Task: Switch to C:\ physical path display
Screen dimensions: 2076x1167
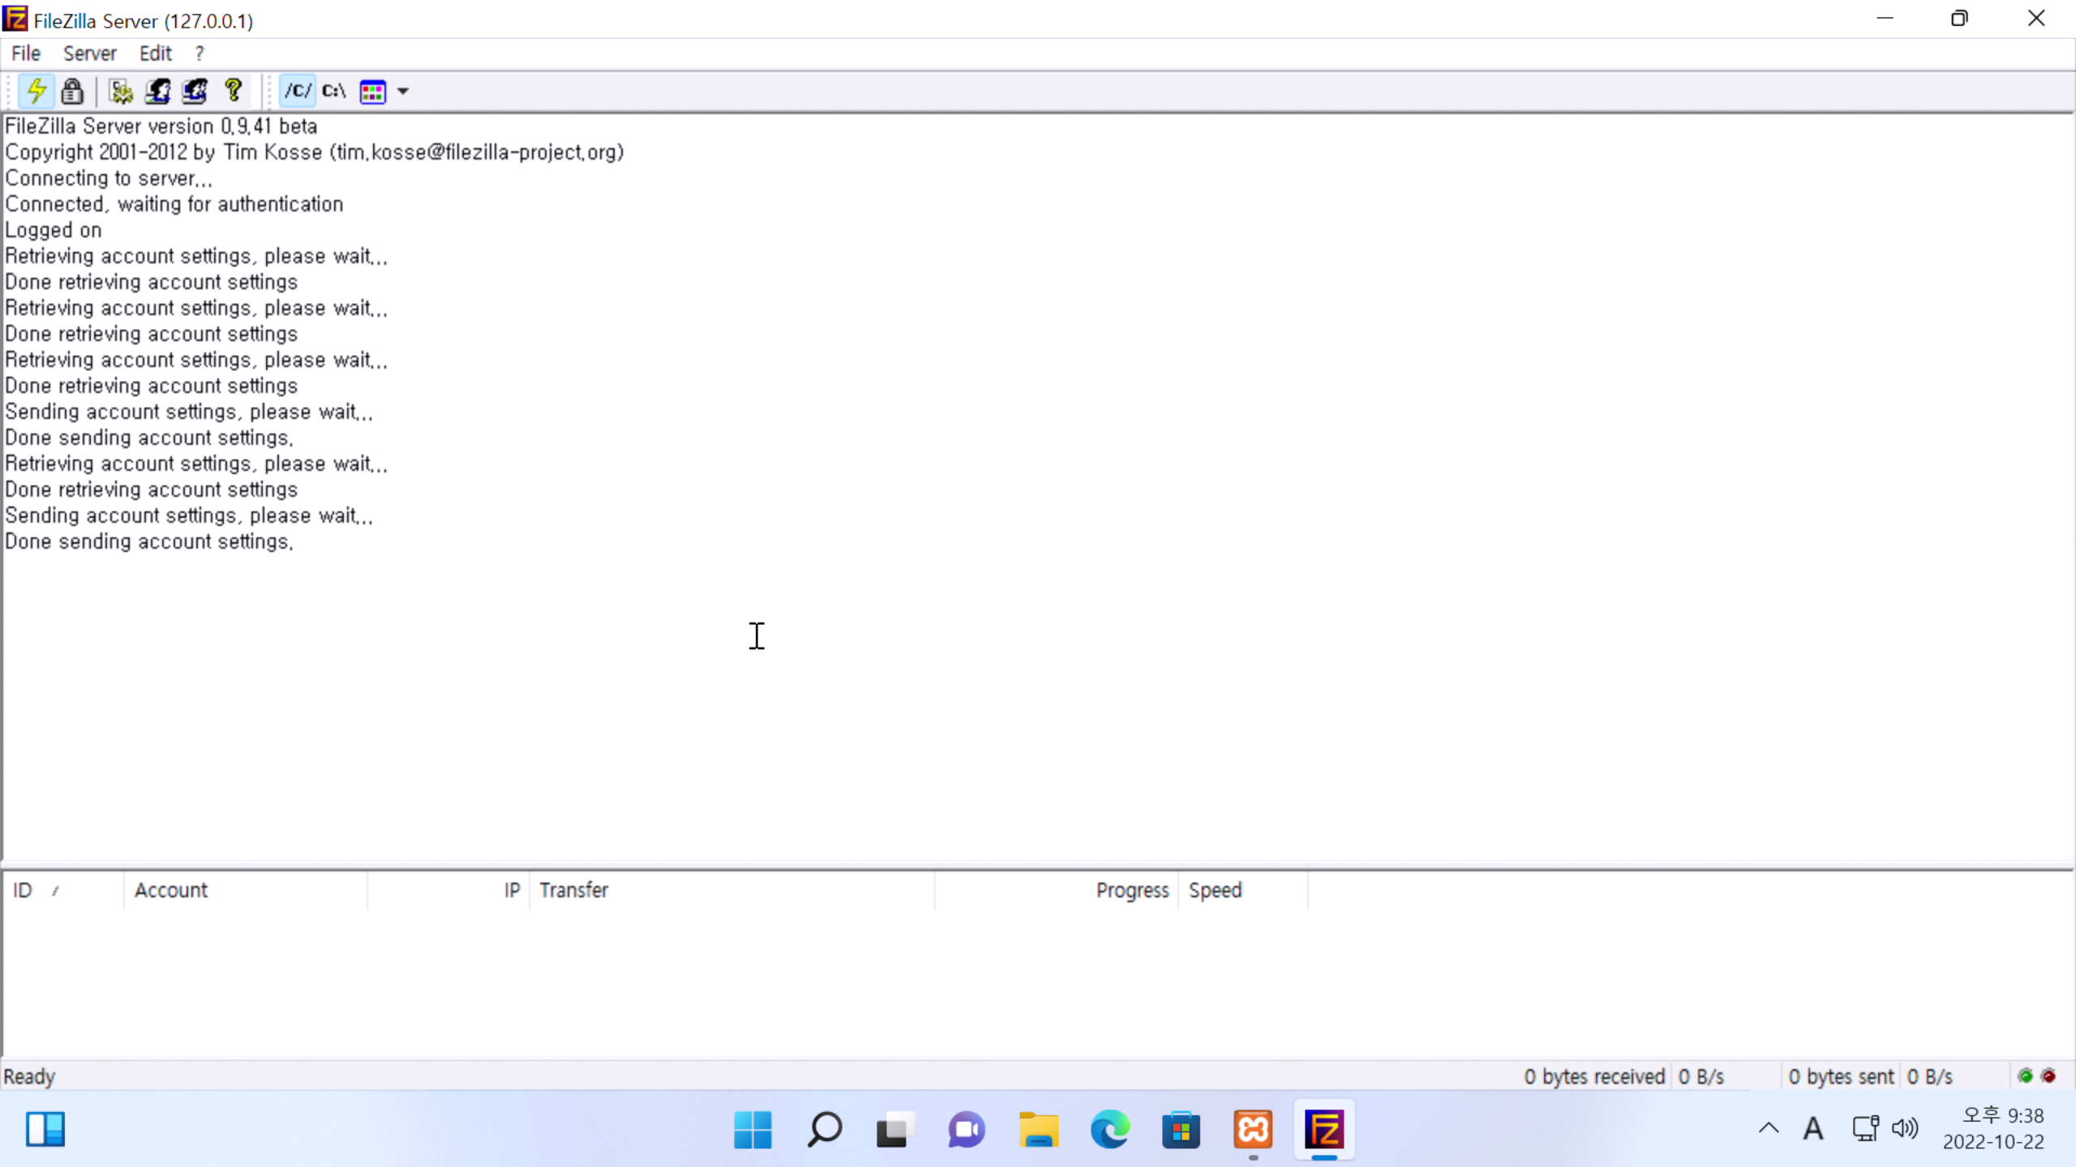Action: click(x=334, y=91)
